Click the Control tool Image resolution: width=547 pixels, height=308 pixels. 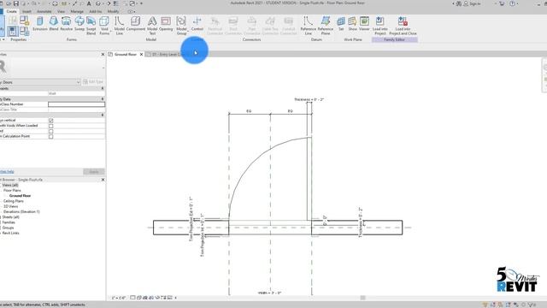pyautogui.click(x=197, y=24)
